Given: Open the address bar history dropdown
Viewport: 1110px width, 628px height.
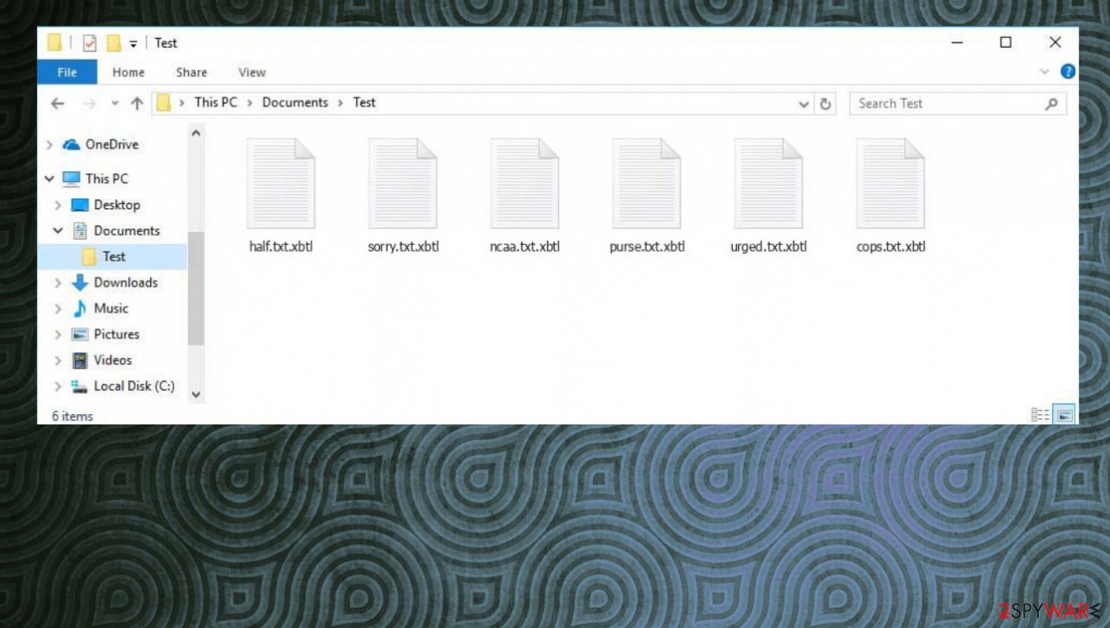Looking at the screenshot, I should (x=804, y=104).
